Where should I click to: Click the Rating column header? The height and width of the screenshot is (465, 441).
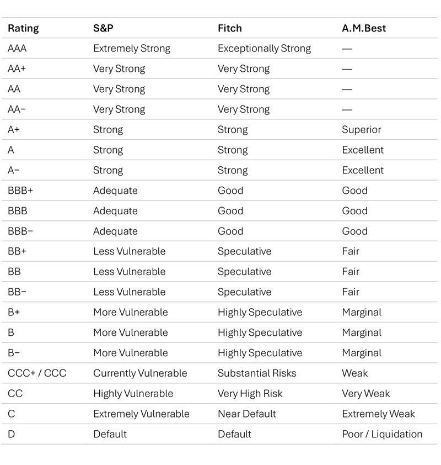[x=23, y=28]
